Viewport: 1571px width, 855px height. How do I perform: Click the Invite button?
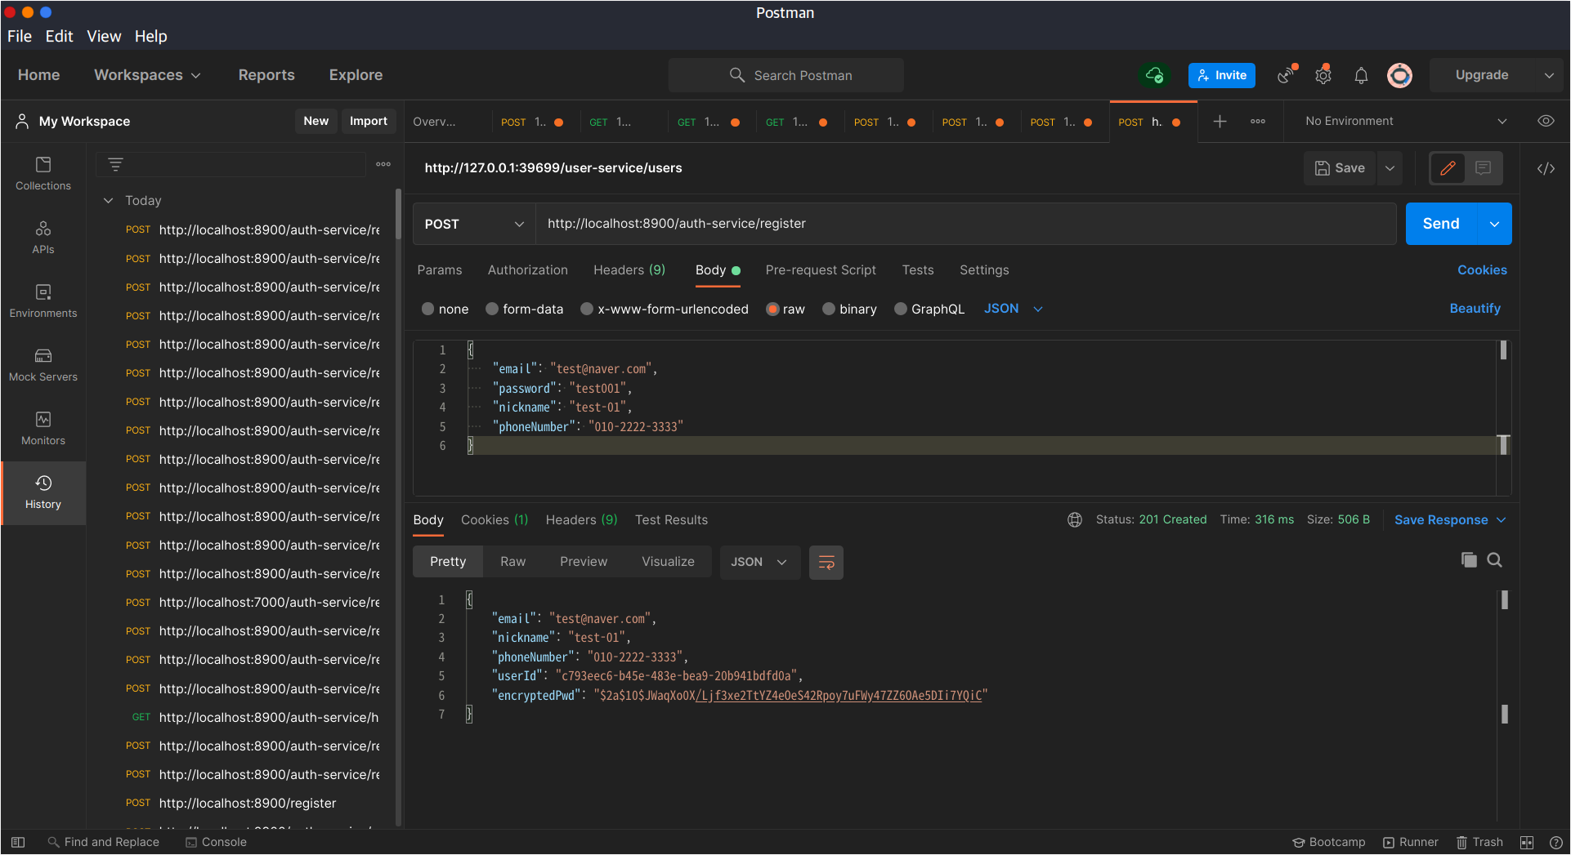coord(1222,75)
